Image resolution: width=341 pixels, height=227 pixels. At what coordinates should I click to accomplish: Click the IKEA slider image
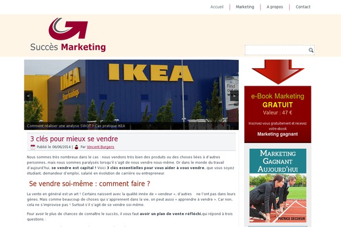point(131,95)
